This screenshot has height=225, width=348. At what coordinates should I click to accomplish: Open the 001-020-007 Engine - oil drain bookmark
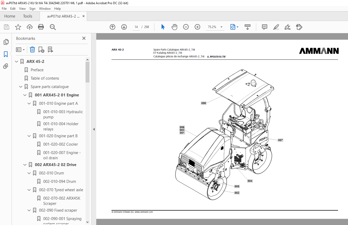(x=62, y=155)
